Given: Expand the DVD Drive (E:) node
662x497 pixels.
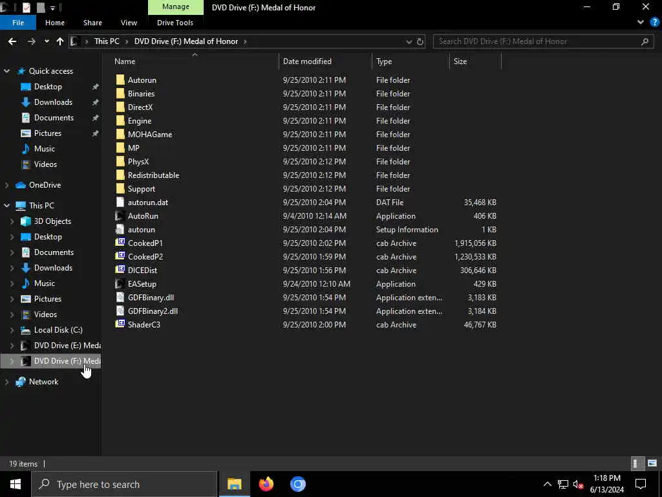Looking at the screenshot, I should click(x=12, y=346).
